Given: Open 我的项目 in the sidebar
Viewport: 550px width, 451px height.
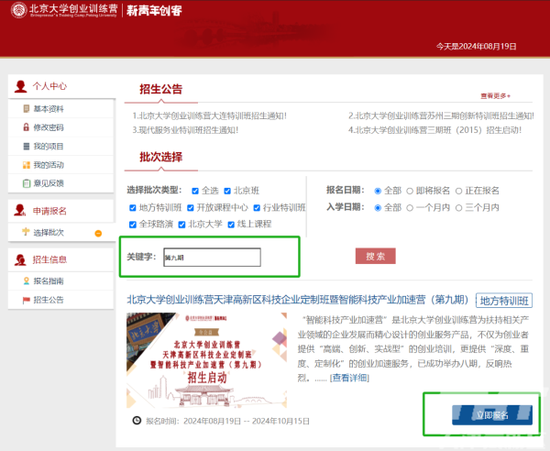Looking at the screenshot, I should (49, 147).
